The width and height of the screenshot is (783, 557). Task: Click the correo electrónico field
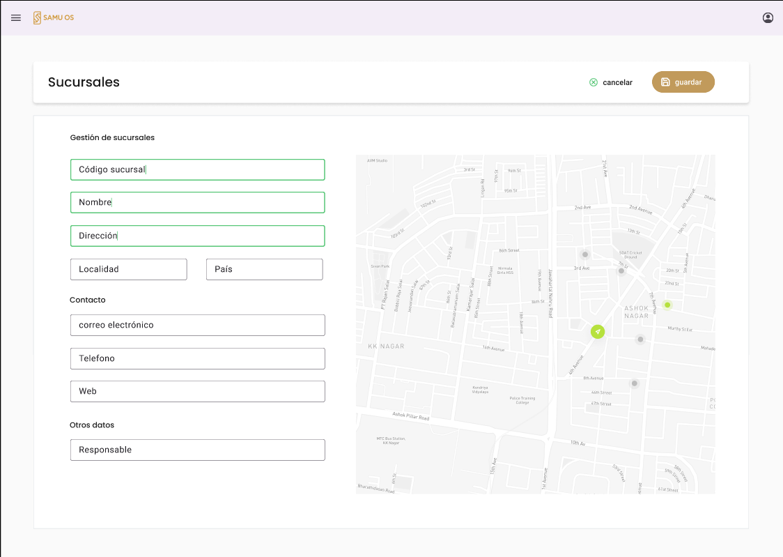pos(197,325)
